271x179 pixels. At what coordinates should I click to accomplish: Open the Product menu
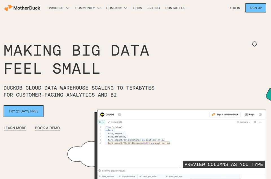(56, 8)
